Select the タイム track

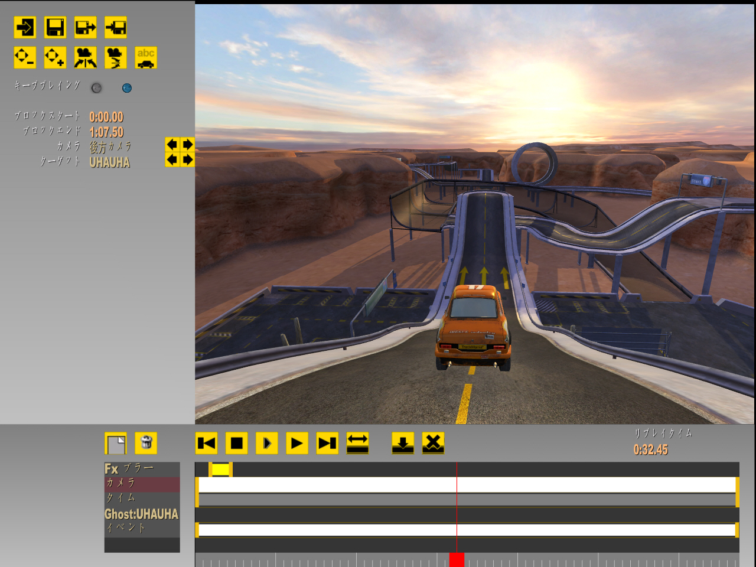[x=142, y=499]
